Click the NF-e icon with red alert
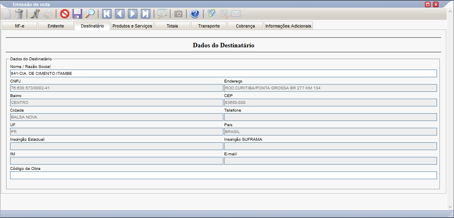This screenshot has width=454, height=218. click(224, 14)
